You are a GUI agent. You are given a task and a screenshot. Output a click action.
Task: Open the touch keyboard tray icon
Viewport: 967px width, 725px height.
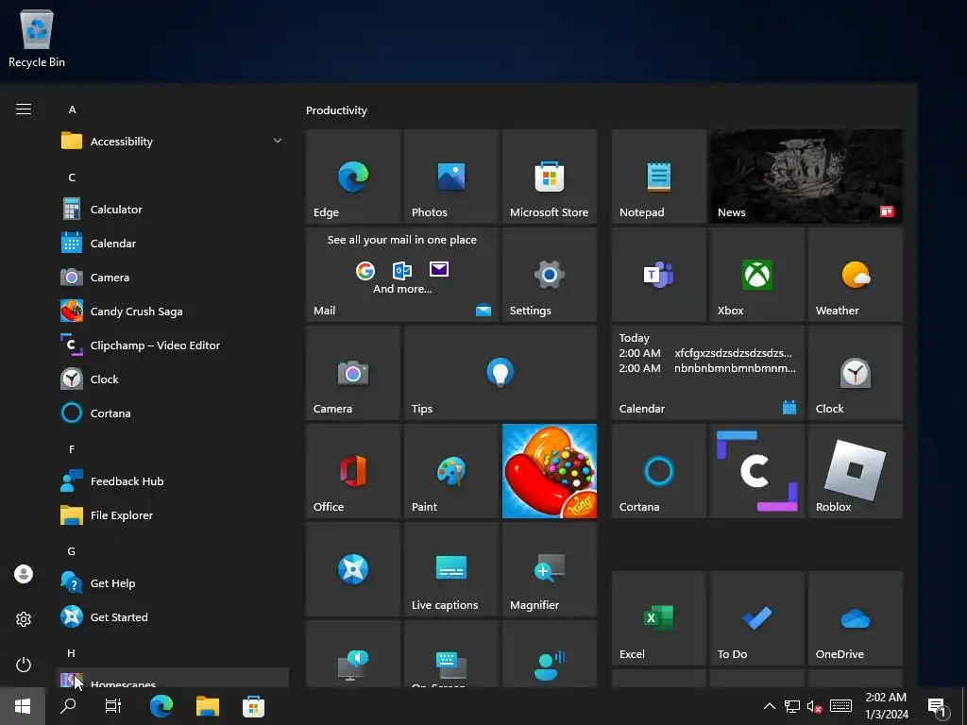pos(840,706)
